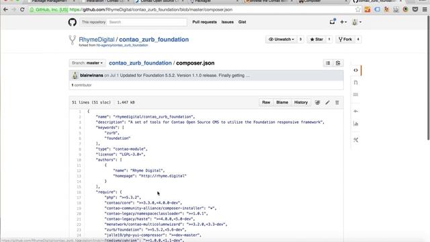Screen dimensions: 430x242
Task: Edit composer.json with the pencil icon
Action: point(327,102)
